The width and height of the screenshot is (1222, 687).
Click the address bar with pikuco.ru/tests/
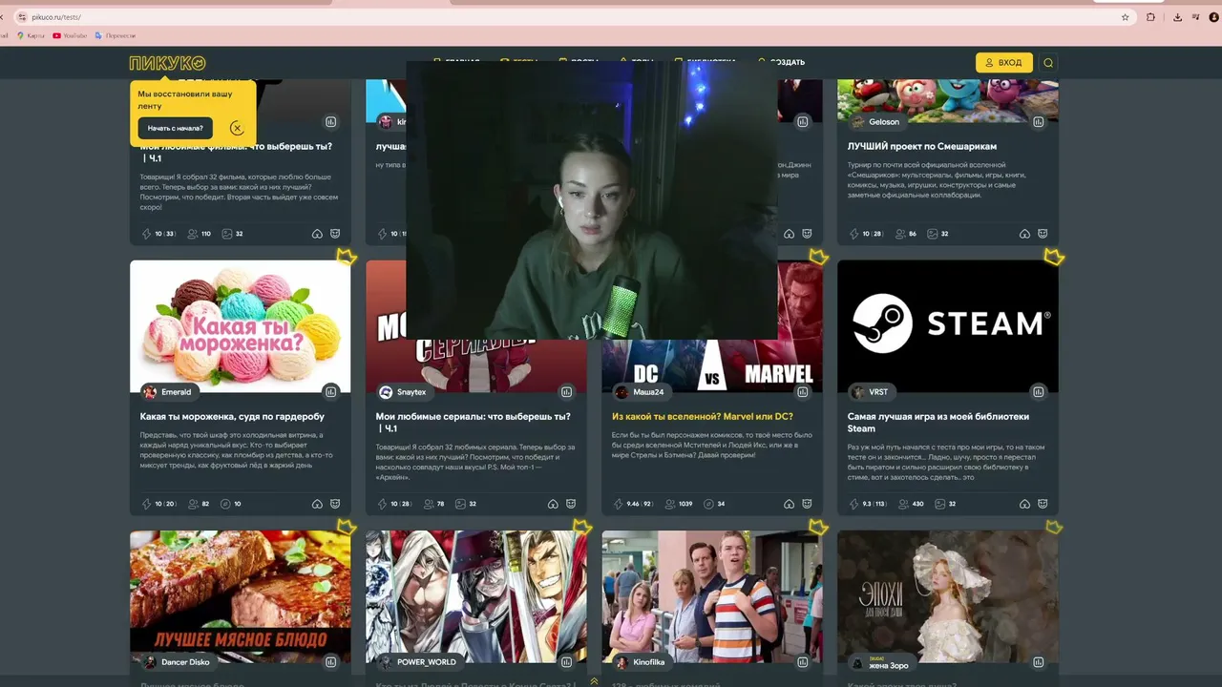click(573, 17)
